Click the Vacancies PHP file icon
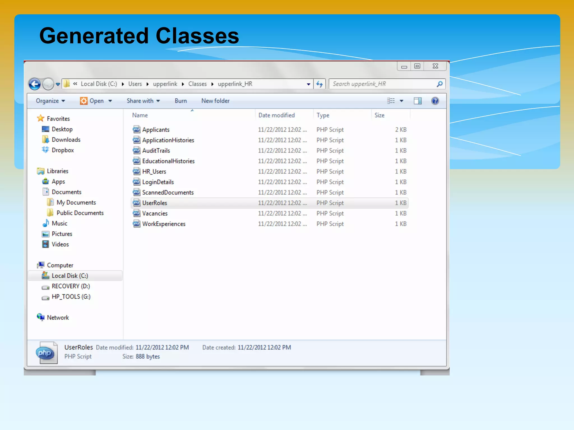The height and width of the screenshot is (430, 574). [136, 213]
